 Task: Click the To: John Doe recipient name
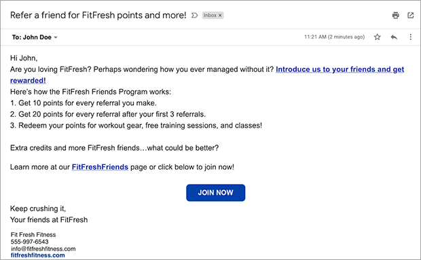32,37
